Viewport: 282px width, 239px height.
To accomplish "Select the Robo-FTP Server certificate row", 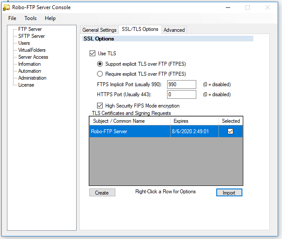I will click(x=166, y=131).
